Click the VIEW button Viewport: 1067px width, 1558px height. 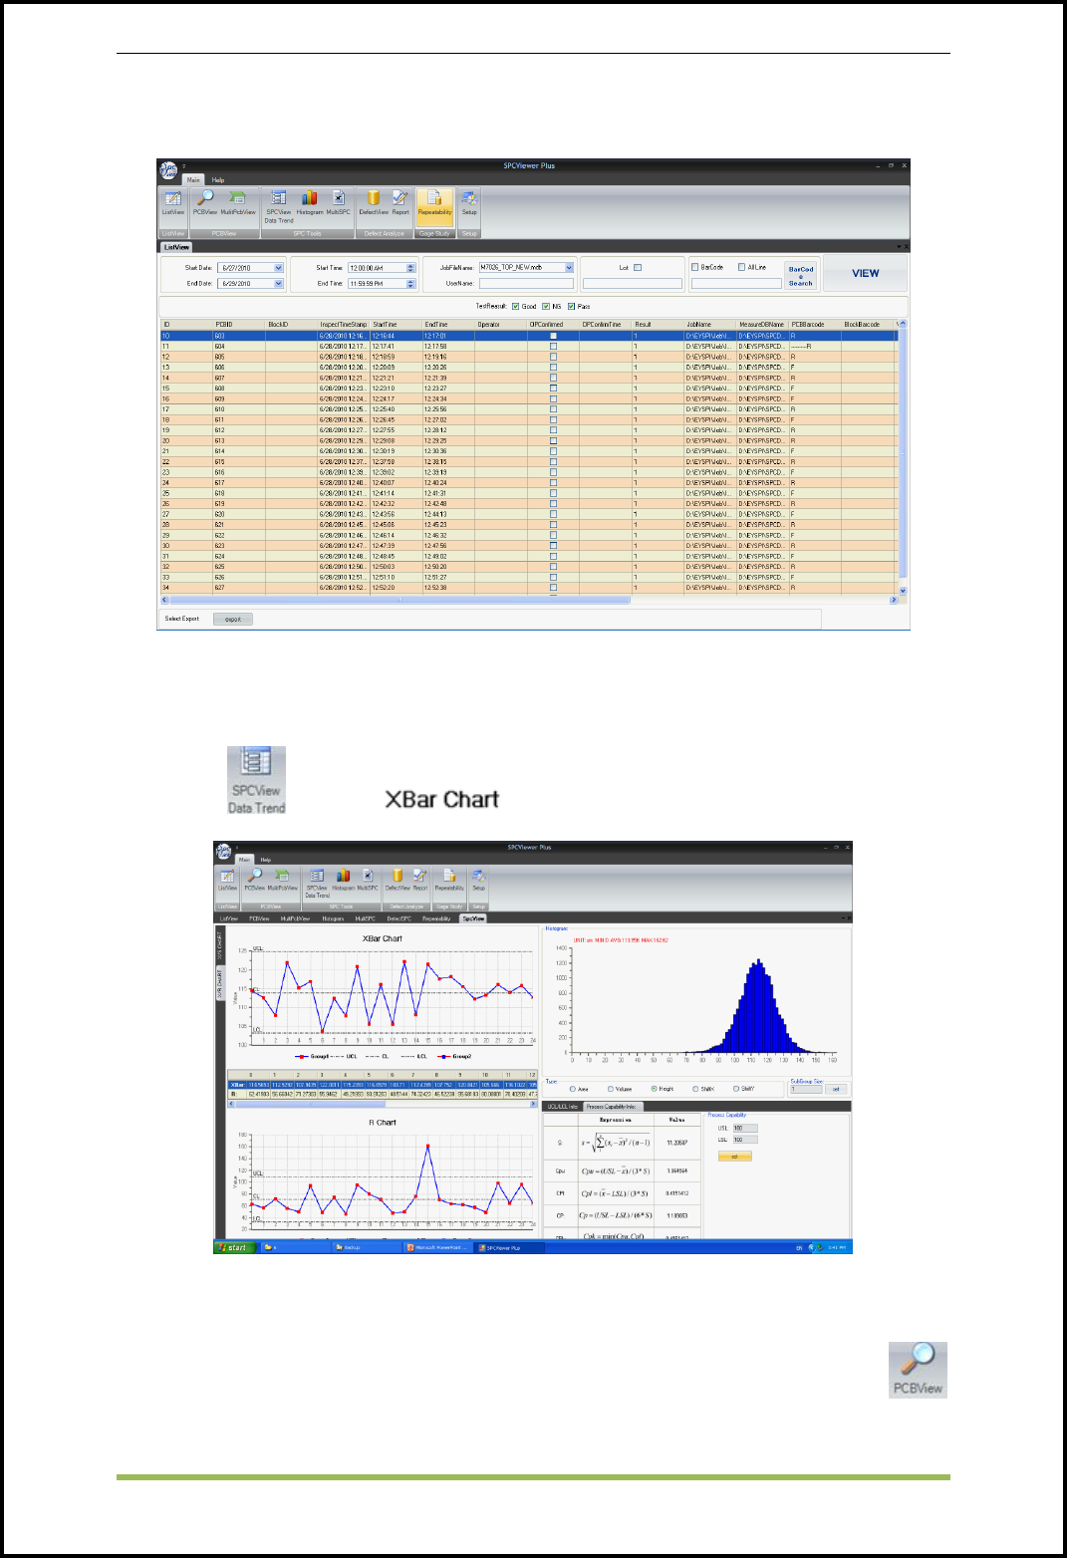point(865,273)
